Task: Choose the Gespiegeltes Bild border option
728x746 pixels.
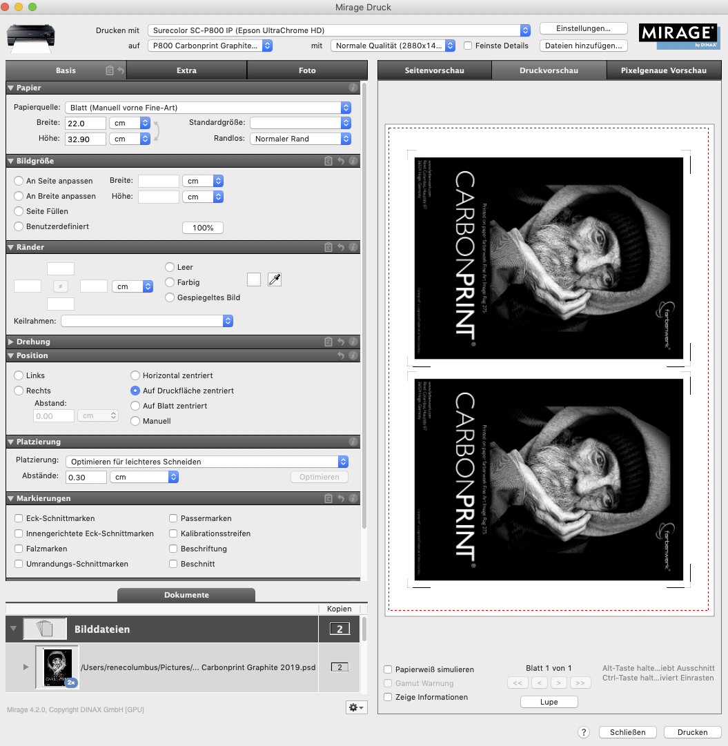Action: click(x=169, y=297)
